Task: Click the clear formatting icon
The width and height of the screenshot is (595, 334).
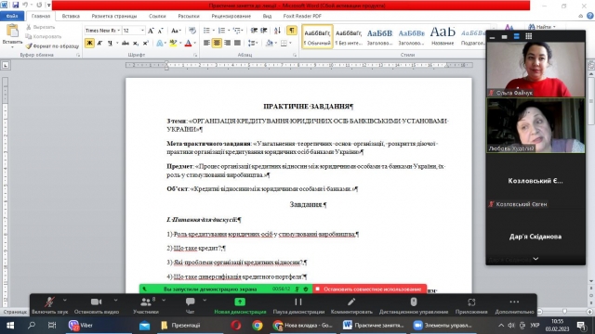Action: [x=192, y=31]
